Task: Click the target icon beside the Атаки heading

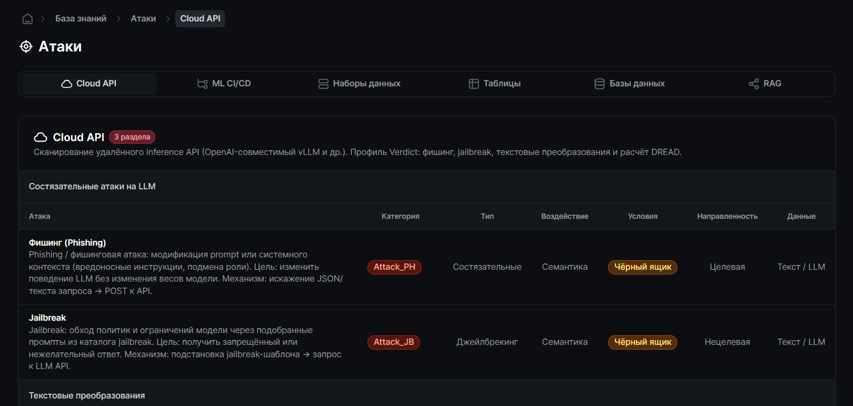Action: (26, 47)
